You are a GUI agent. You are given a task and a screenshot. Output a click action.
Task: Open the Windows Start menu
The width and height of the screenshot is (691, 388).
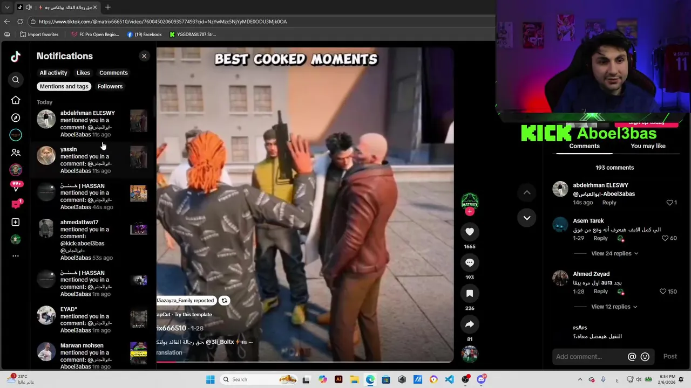point(211,379)
